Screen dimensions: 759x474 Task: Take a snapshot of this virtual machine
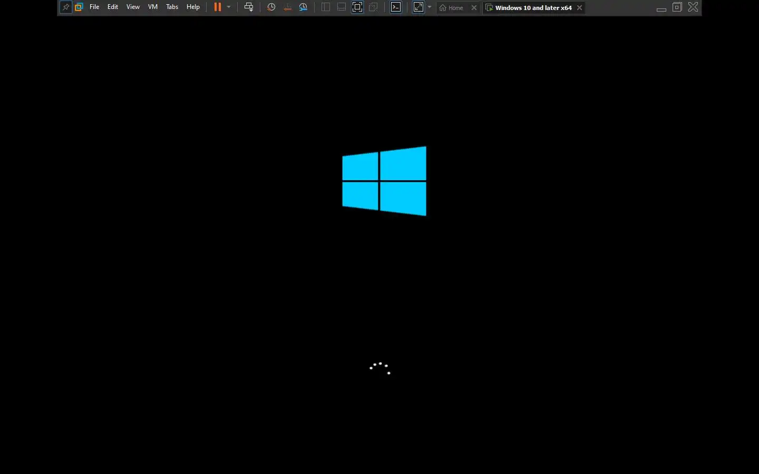(271, 7)
